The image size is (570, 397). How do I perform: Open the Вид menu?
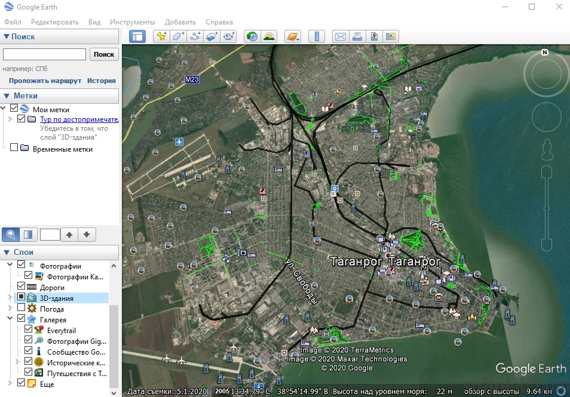tap(94, 22)
